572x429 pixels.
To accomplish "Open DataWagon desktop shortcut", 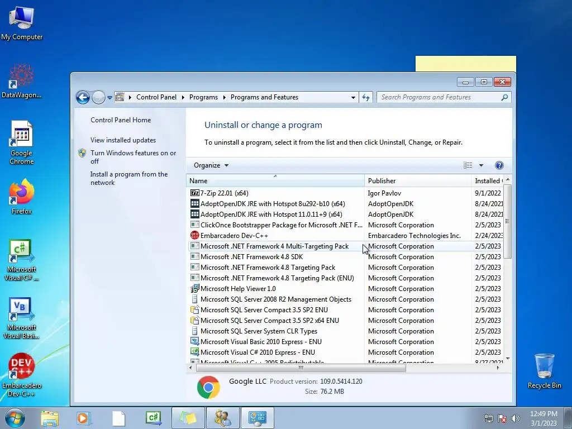I will [22, 81].
